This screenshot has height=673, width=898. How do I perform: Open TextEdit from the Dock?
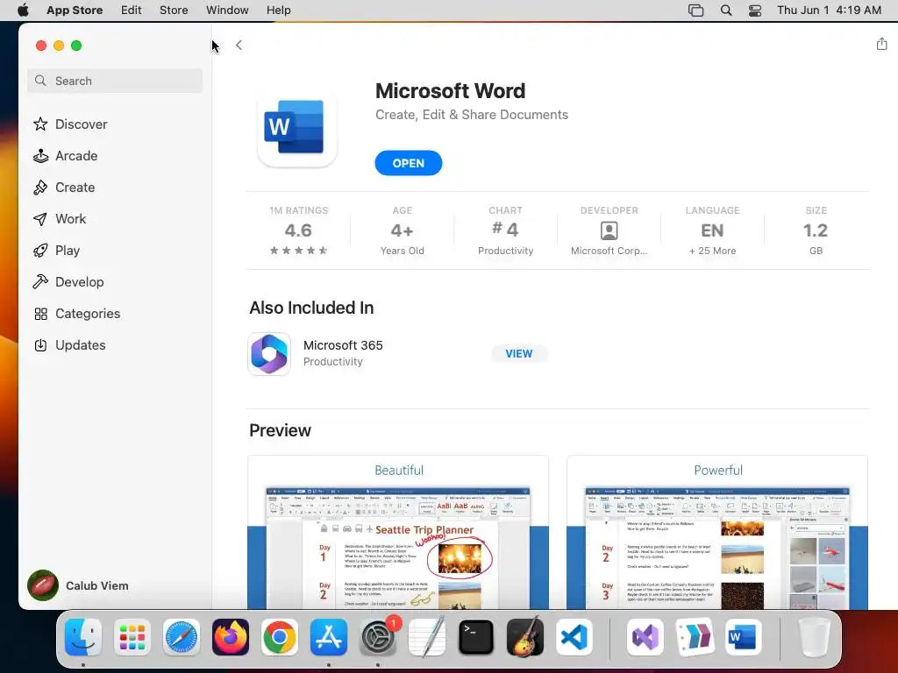click(427, 637)
